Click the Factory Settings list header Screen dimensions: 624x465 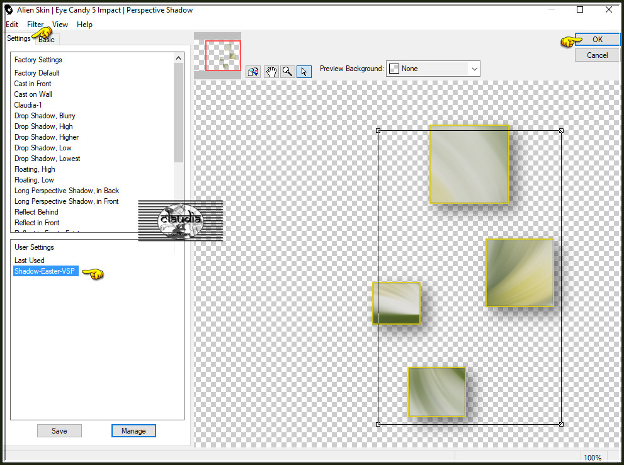click(x=38, y=60)
